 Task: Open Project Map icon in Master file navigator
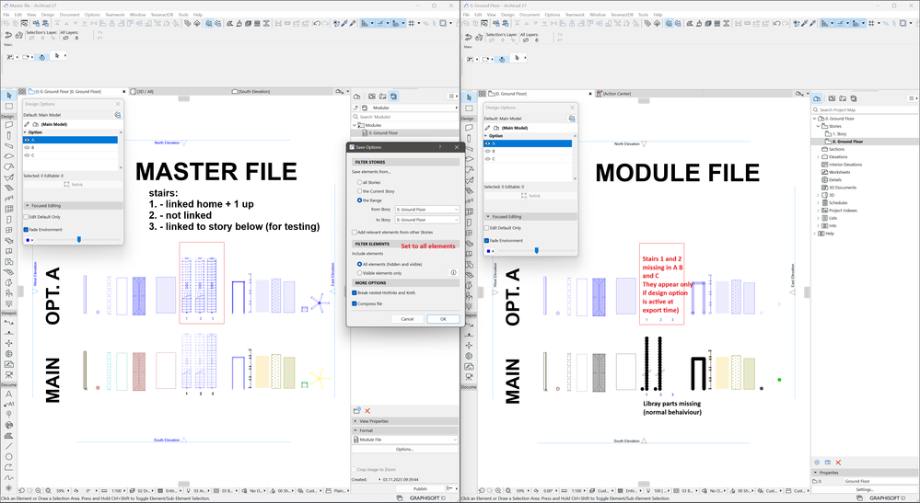pyautogui.click(x=356, y=97)
